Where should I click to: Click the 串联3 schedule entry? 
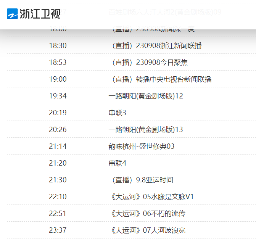117,113
